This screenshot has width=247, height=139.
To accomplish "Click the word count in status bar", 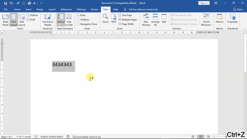I will [24, 137].
